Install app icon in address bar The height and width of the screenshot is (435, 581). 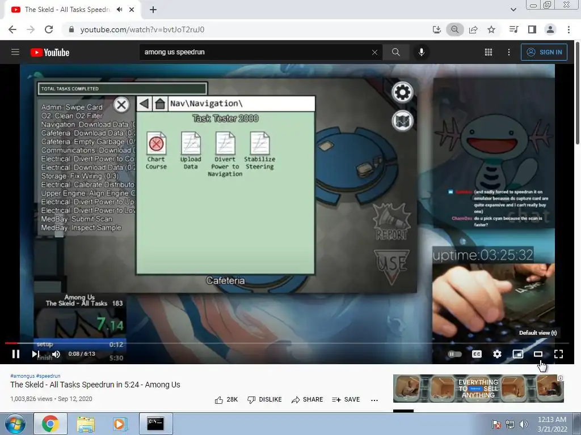click(x=437, y=29)
